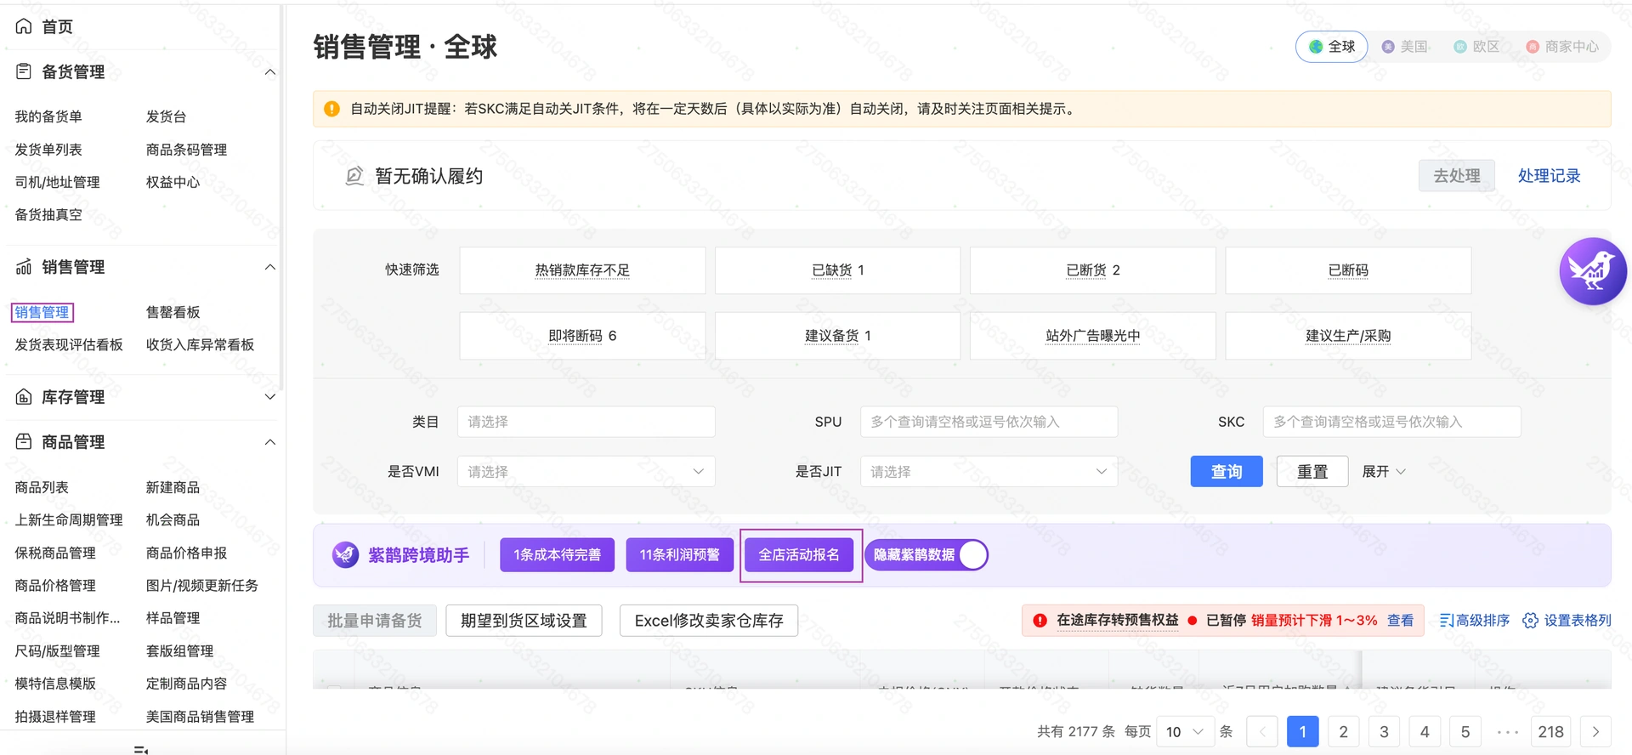Click Excel修改卖家仓库存 button
Viewport: 1632px width, 755px height.
709,621
